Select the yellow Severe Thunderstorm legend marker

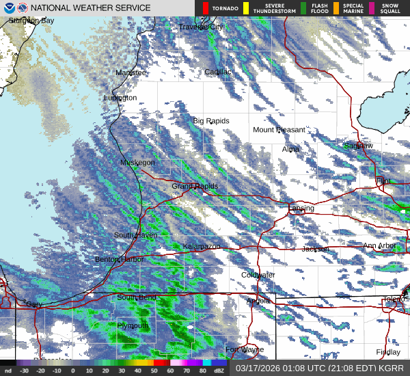coord(246,8)
